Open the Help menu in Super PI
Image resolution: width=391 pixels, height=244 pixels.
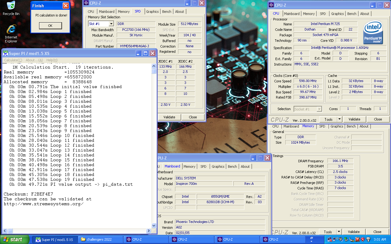click(x=52, y=60)
